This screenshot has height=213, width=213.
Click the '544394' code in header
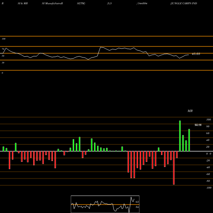(142, 3)
